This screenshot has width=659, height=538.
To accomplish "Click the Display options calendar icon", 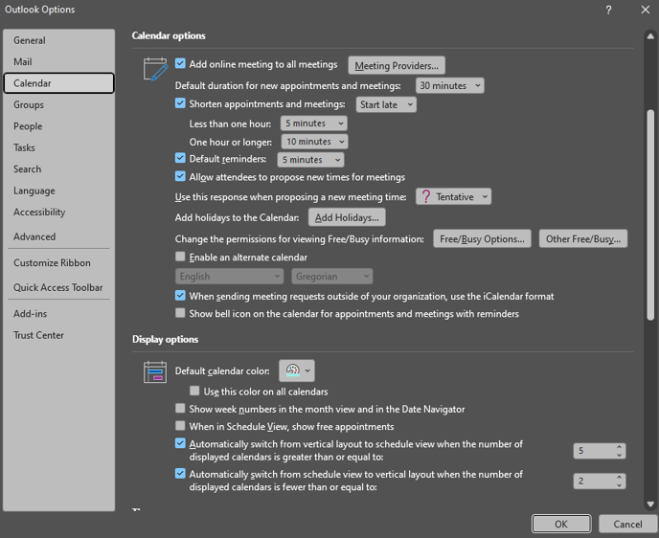I will (155, 371).
